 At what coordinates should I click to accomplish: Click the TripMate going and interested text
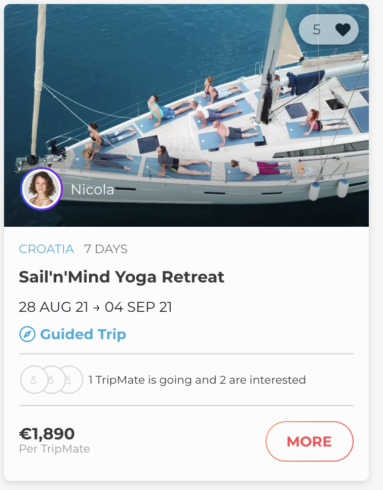pos(197,380)
